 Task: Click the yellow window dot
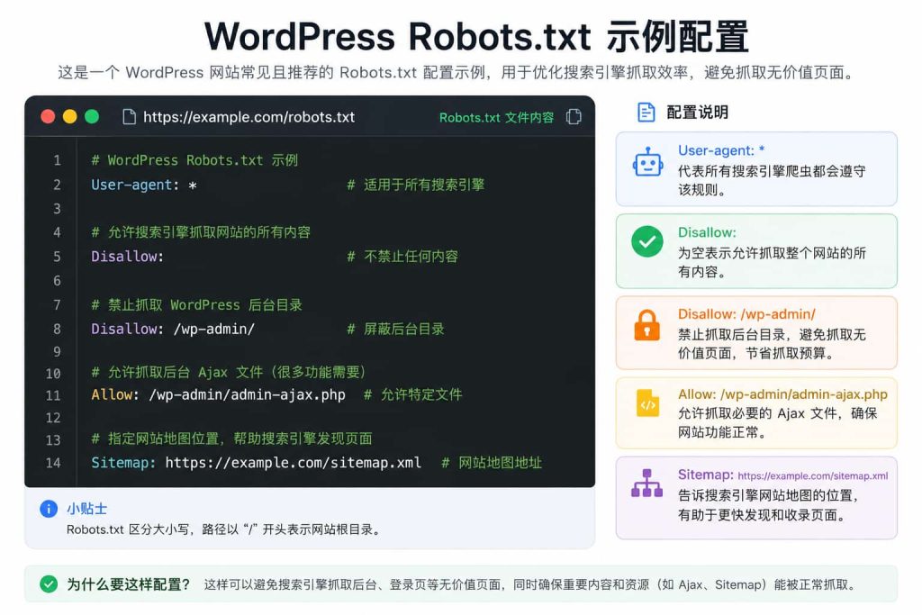(x=70, y=116)
